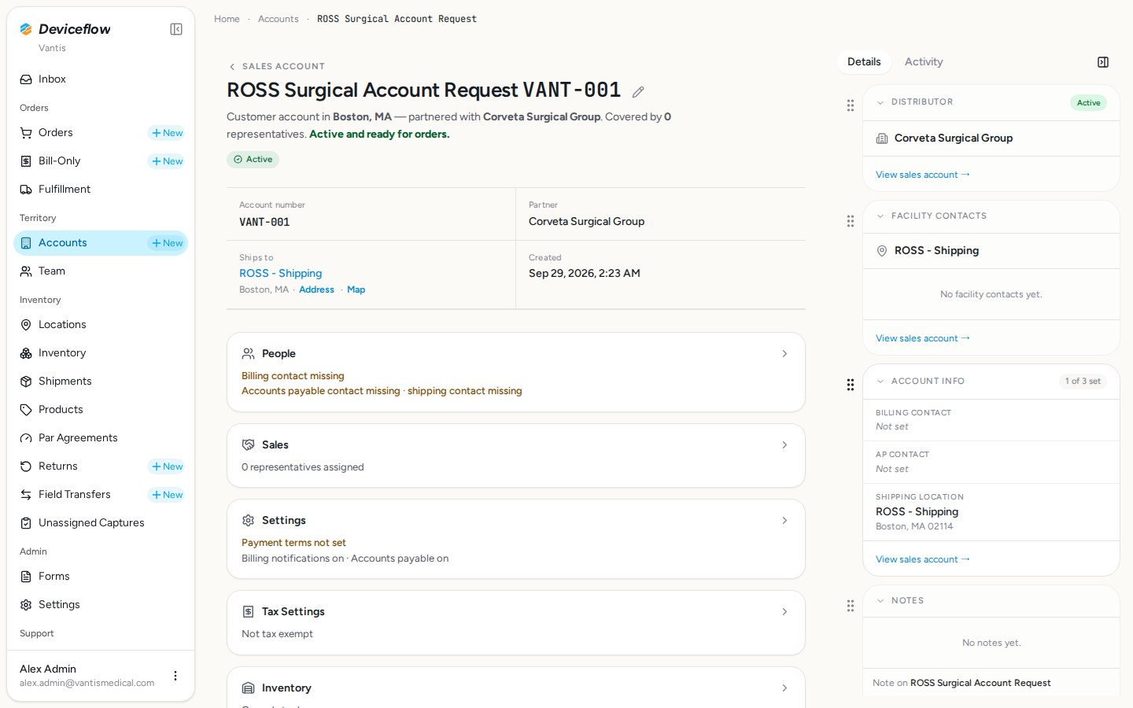Create new Bill-Only with +New button
Screen dimensions: 1133x708
[167, 161]
